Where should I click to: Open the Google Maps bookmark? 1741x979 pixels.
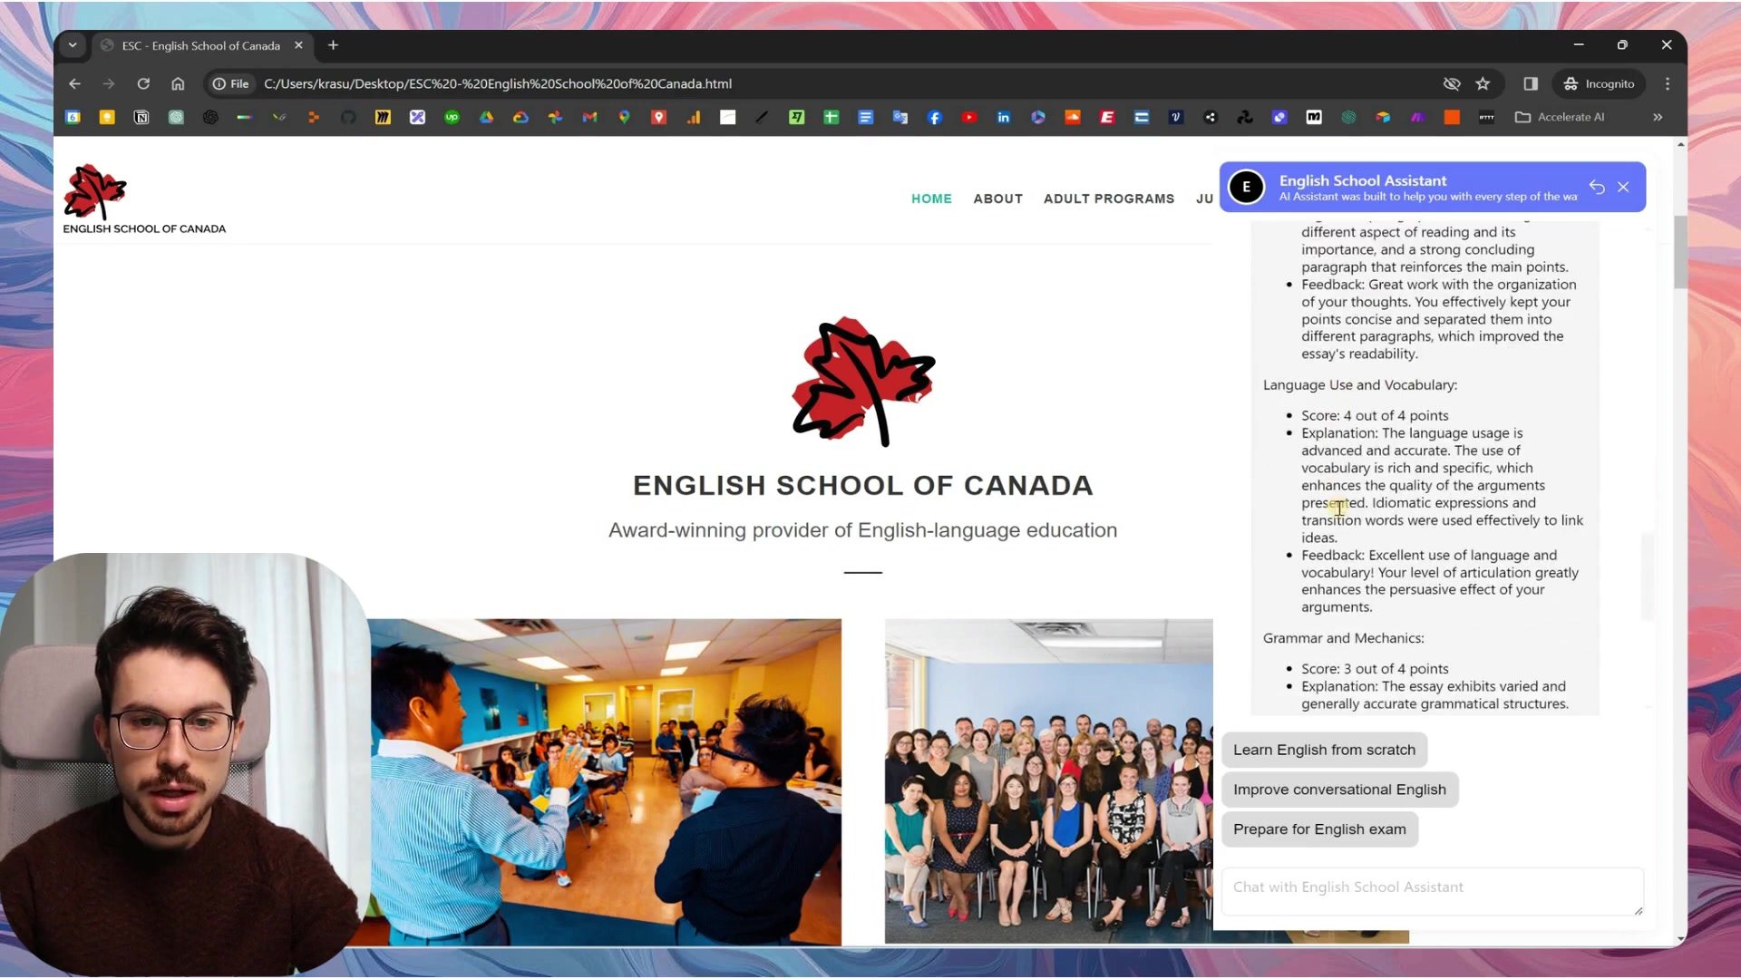coord(624,117)
